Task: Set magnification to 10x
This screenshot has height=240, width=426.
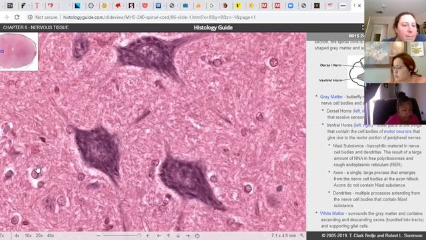Action: tap(28, 235)
